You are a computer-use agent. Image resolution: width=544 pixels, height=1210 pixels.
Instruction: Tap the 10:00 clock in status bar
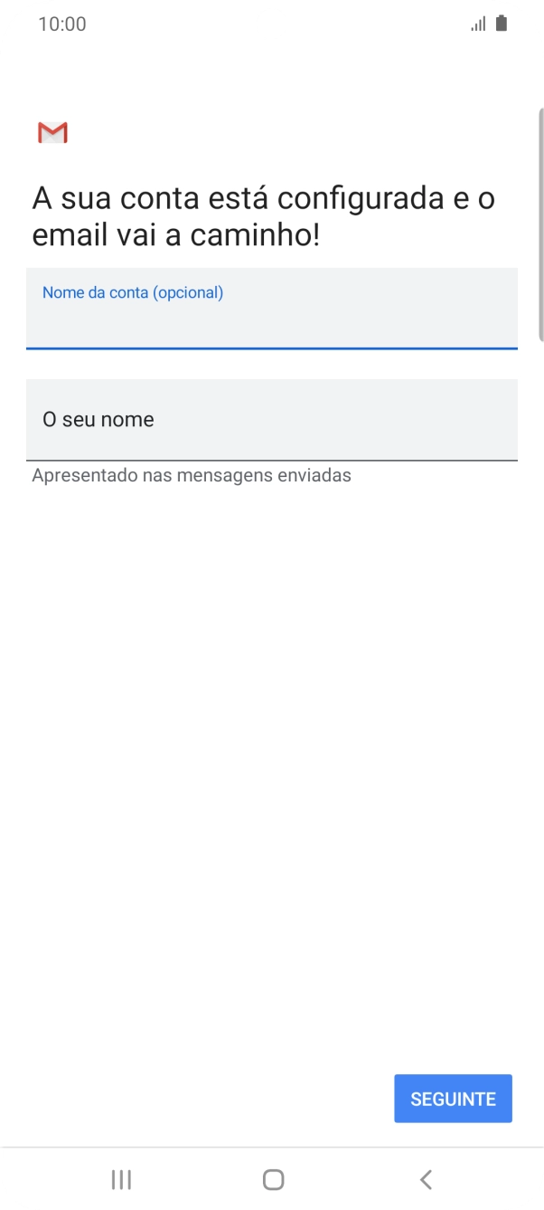(x=63, y=24)
